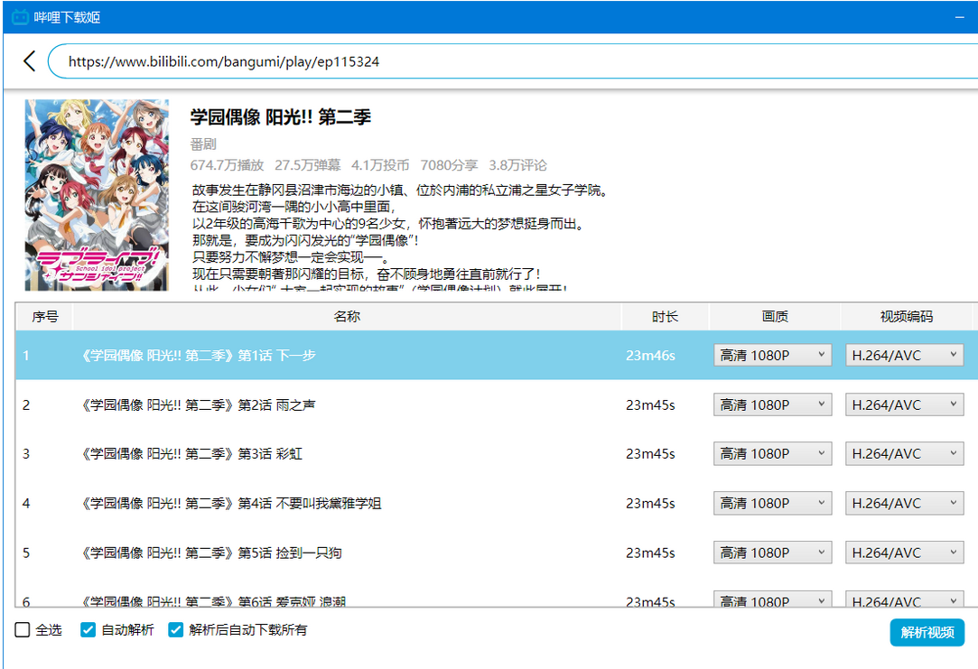Open quality dropdown for episode 2
The width and height of the screenshot is (978, 669).
pyautogui.click(x=772, y=404)
